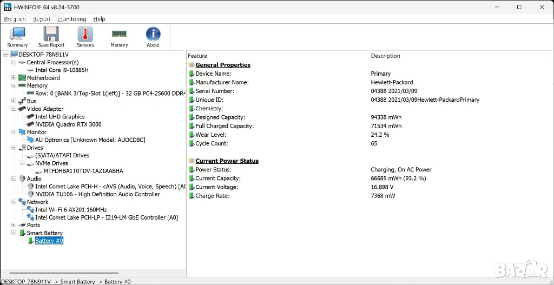This screenshot has height=285, width=554.
Task: Click the Feature column header
Action: pos(197,56)
